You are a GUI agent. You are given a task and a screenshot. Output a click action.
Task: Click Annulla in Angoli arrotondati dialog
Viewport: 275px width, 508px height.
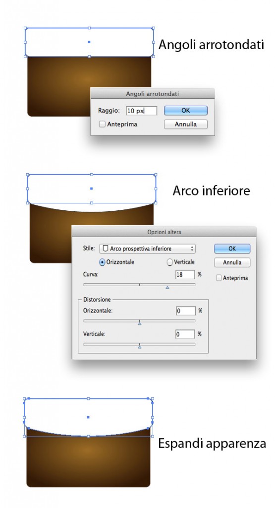coord(186,125)
